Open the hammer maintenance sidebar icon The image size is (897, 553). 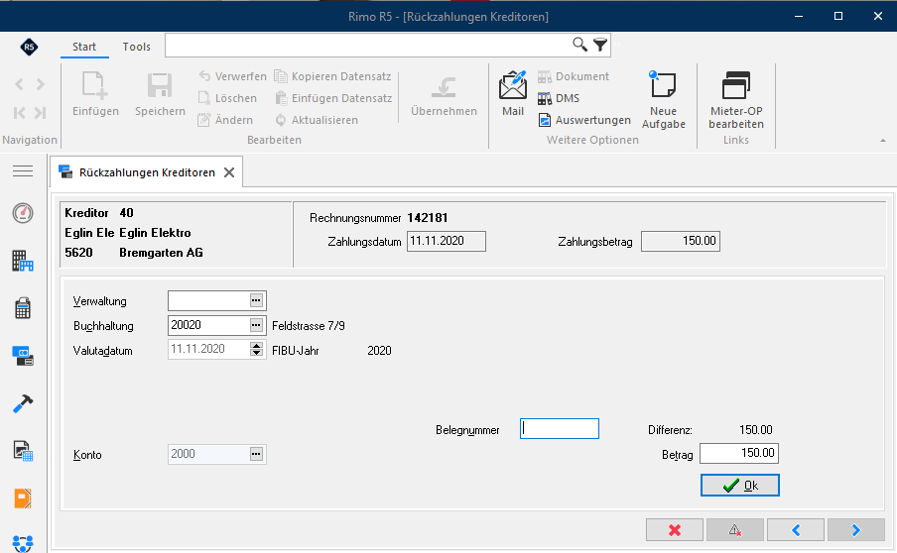[x=23, y=403]
